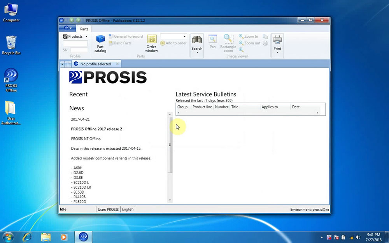
Task: Click the Product line column header
Action: (x=202, y=107)
